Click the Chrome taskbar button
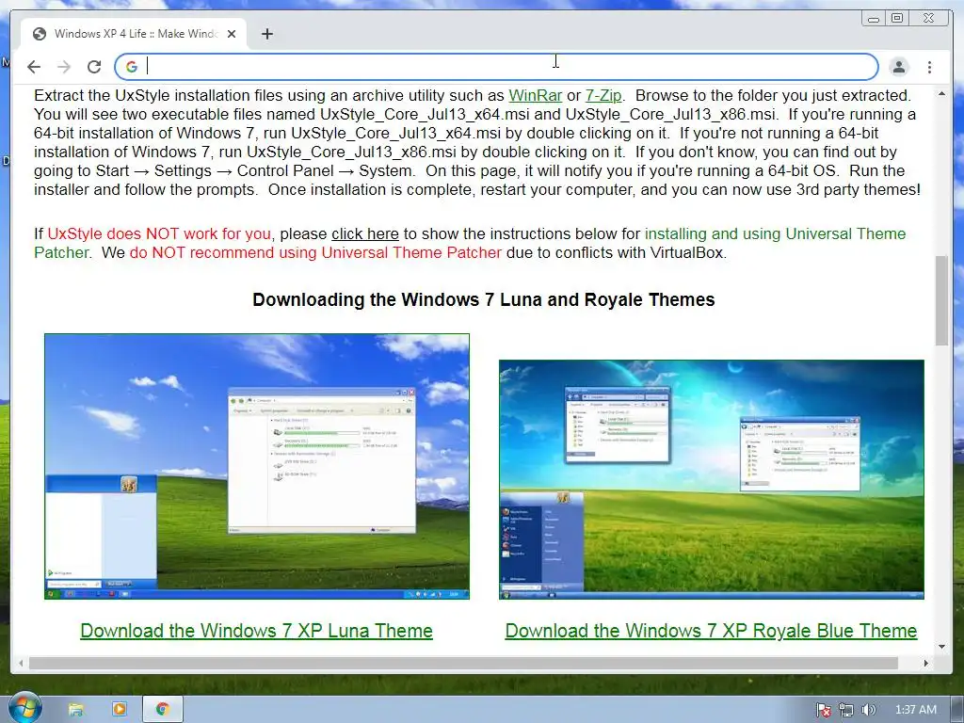 click(x=162, y=710)
